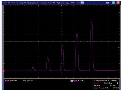Viewport: 122px width, 91px height.
Task: Open the Edit menu
Action: pyautogui.click(x=8, y=3)
